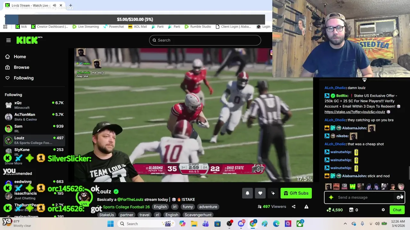Viewport: 410px width, 230px height.
Task: Expand Show More in Following list
Action: (13, 163)
